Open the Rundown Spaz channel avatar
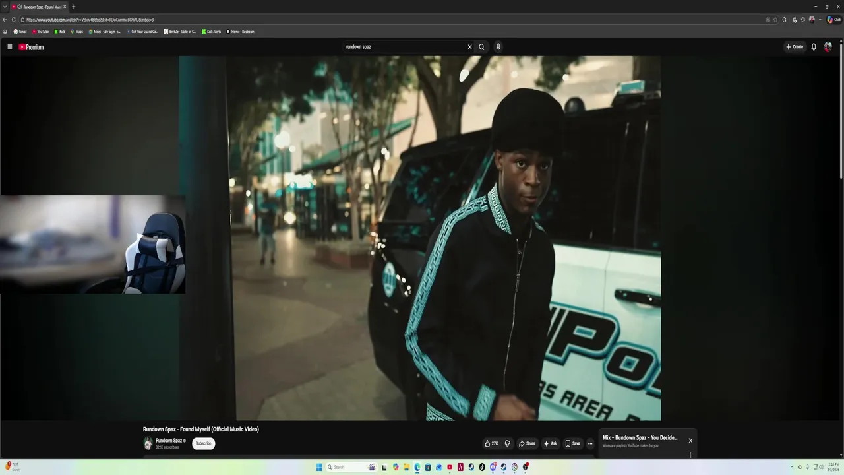Viewport: 844px width, 475px height. pos(148,443)
